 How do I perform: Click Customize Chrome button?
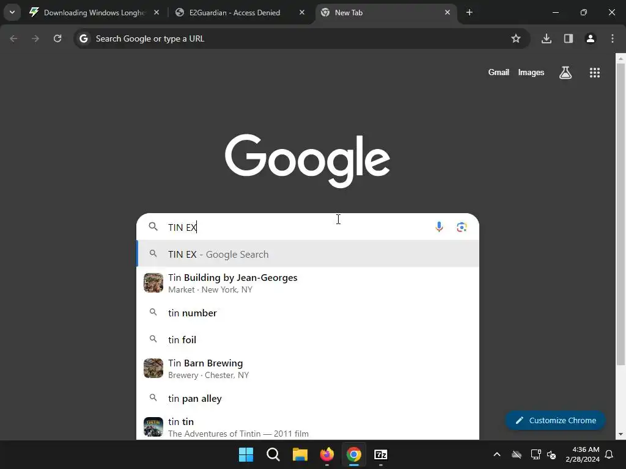tap(555, 420)
